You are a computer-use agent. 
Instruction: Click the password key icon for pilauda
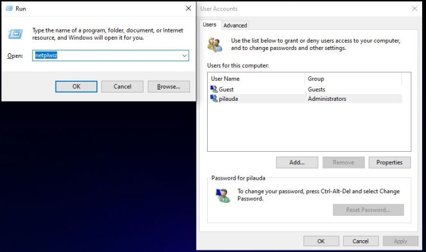tap(223, 195)
